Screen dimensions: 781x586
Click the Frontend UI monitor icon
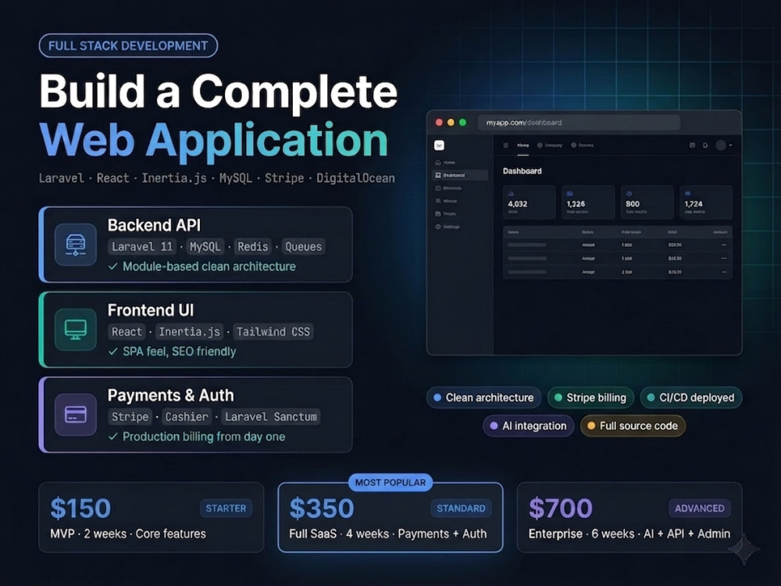click(76, 330)
